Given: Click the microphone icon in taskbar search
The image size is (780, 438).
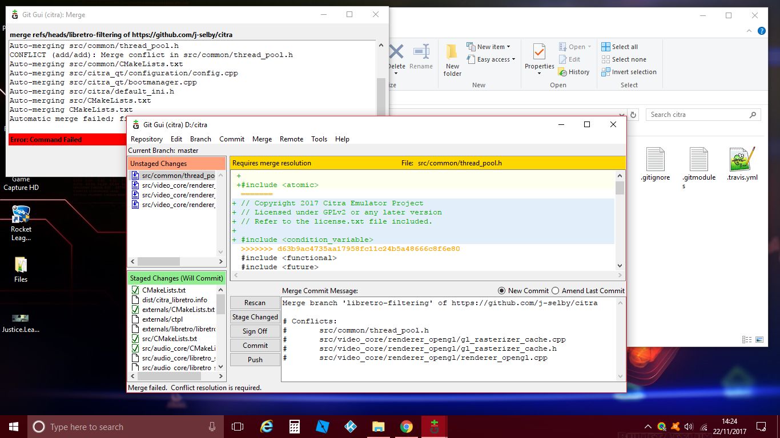Looking at the screenshot, I should (x=212, y=427).
